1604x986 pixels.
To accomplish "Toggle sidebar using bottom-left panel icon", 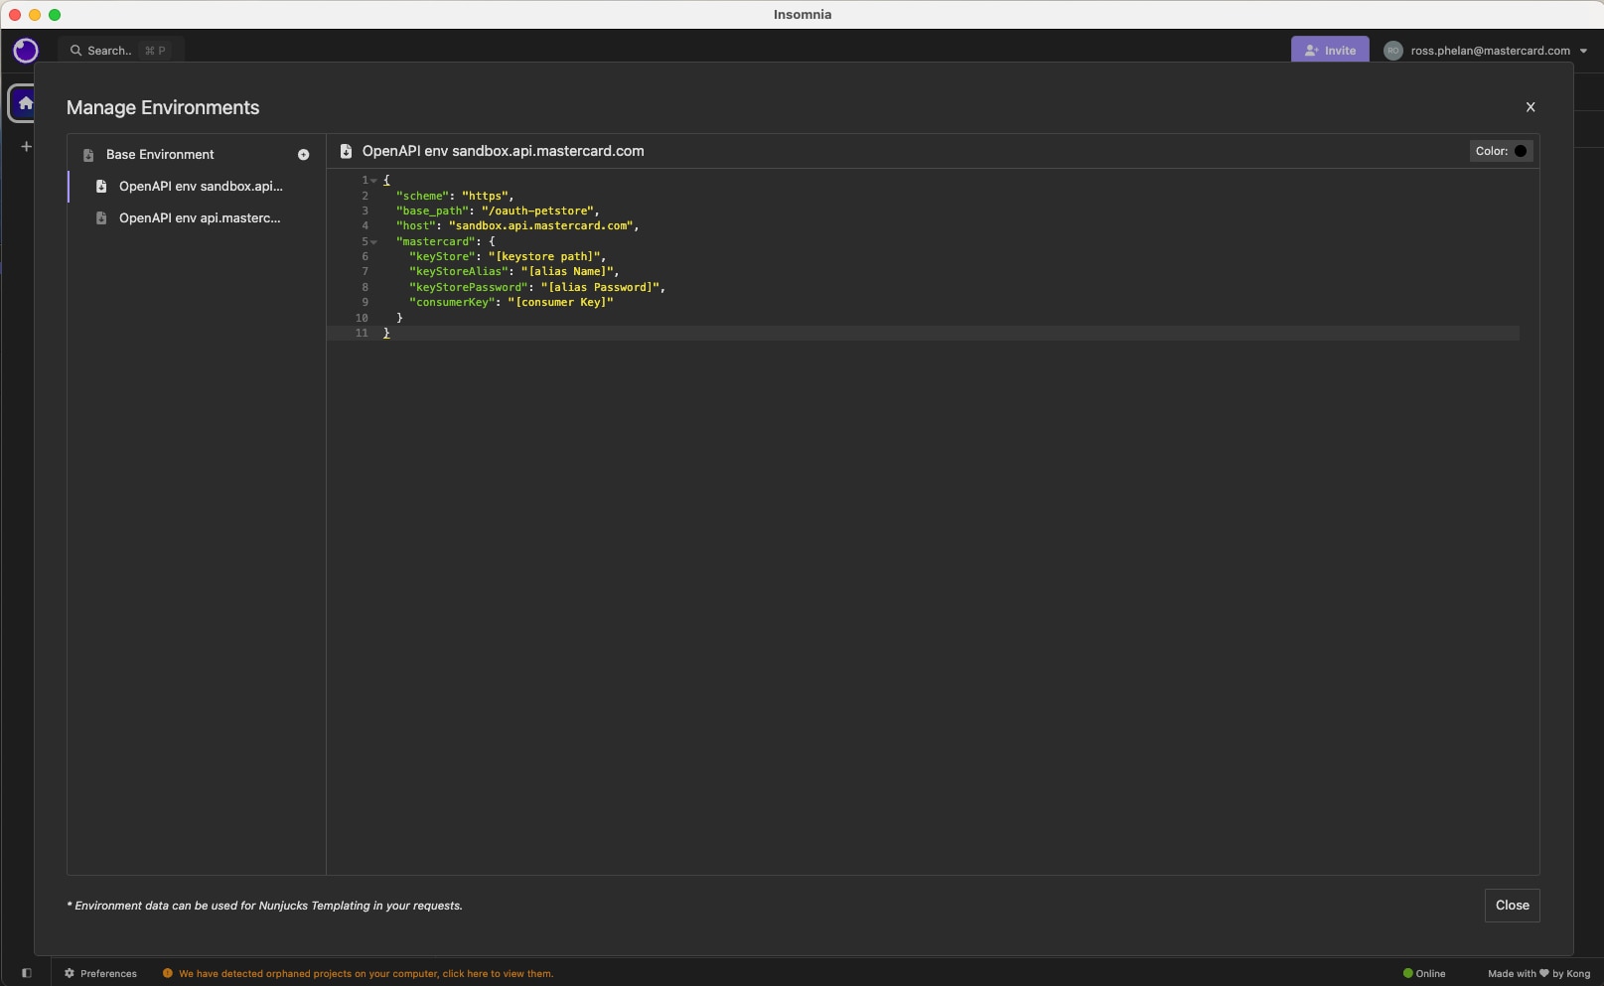I will click(x=27, y=973).
